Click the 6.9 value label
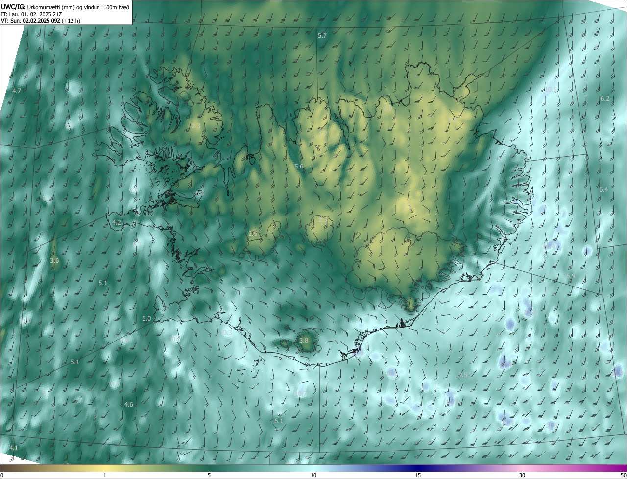627x479 pixels. pyautogui.click(x=571, y=276)
